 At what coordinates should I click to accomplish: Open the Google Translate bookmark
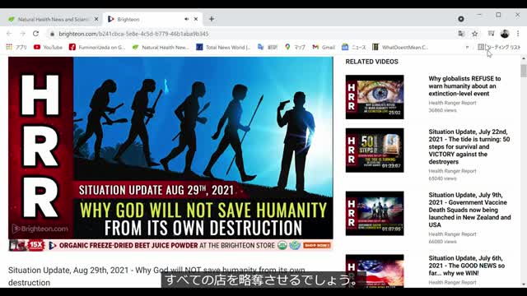tap(267, 48)
